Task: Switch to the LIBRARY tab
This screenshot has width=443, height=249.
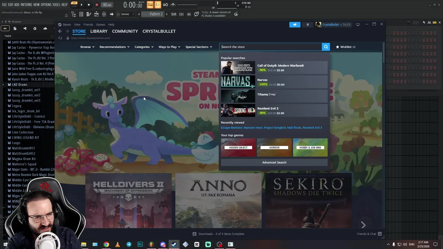Action: pyautogui.click(x=99, y=31)
